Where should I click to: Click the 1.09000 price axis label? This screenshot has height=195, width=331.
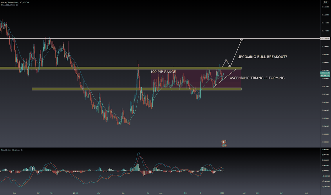pos(325,63)
